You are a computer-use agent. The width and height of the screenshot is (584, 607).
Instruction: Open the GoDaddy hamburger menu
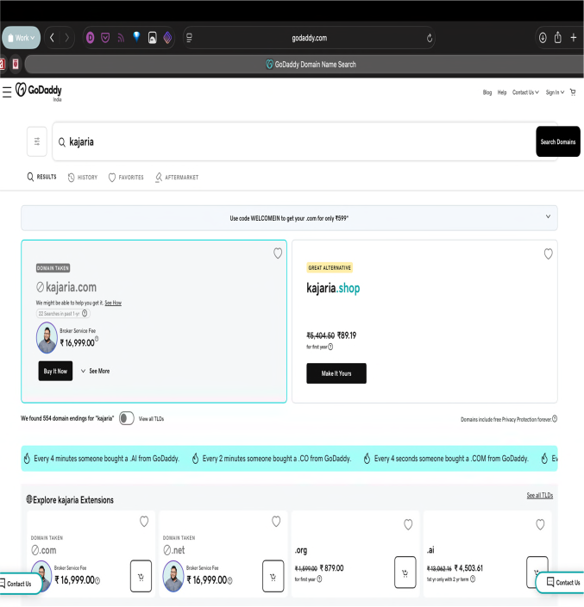[x=7, y=92]
